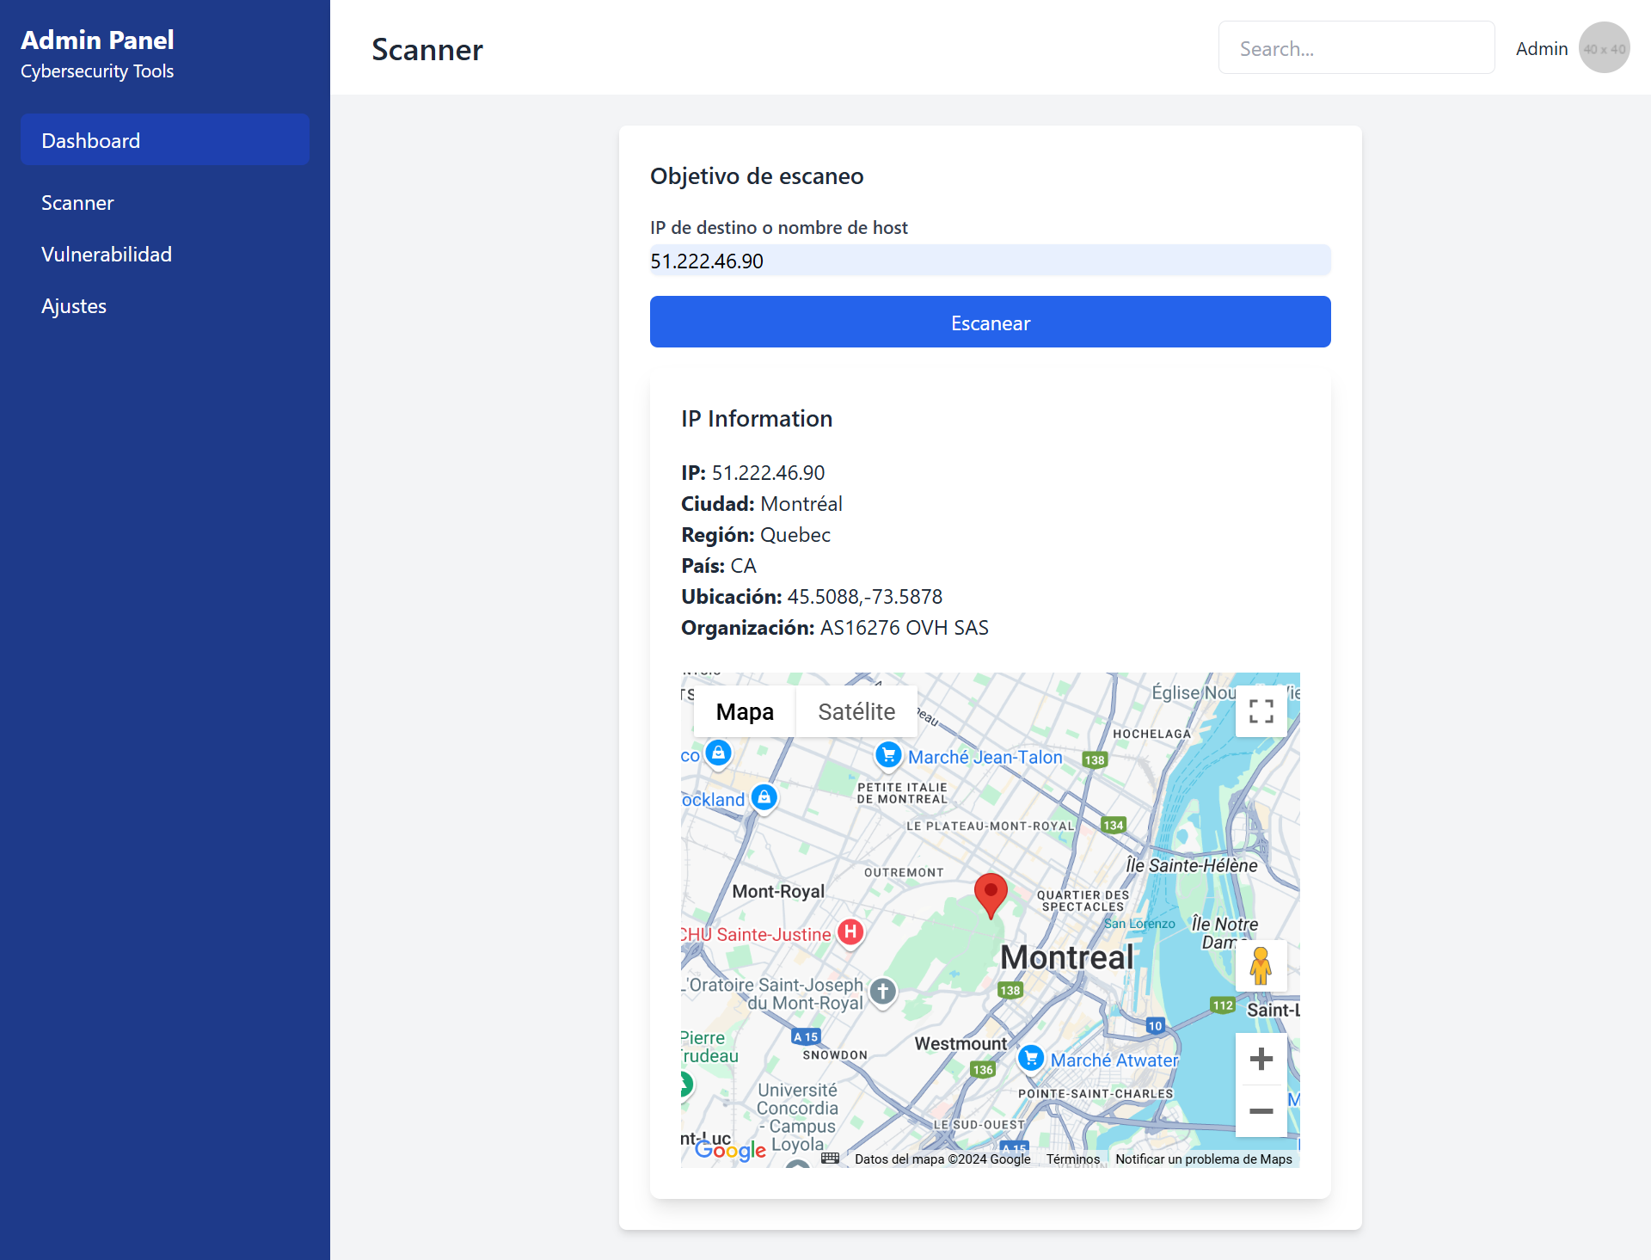Switch map to Satélite view
Screen dimensions: 1651x1260
pyautogui.click(x=856, y=711)
